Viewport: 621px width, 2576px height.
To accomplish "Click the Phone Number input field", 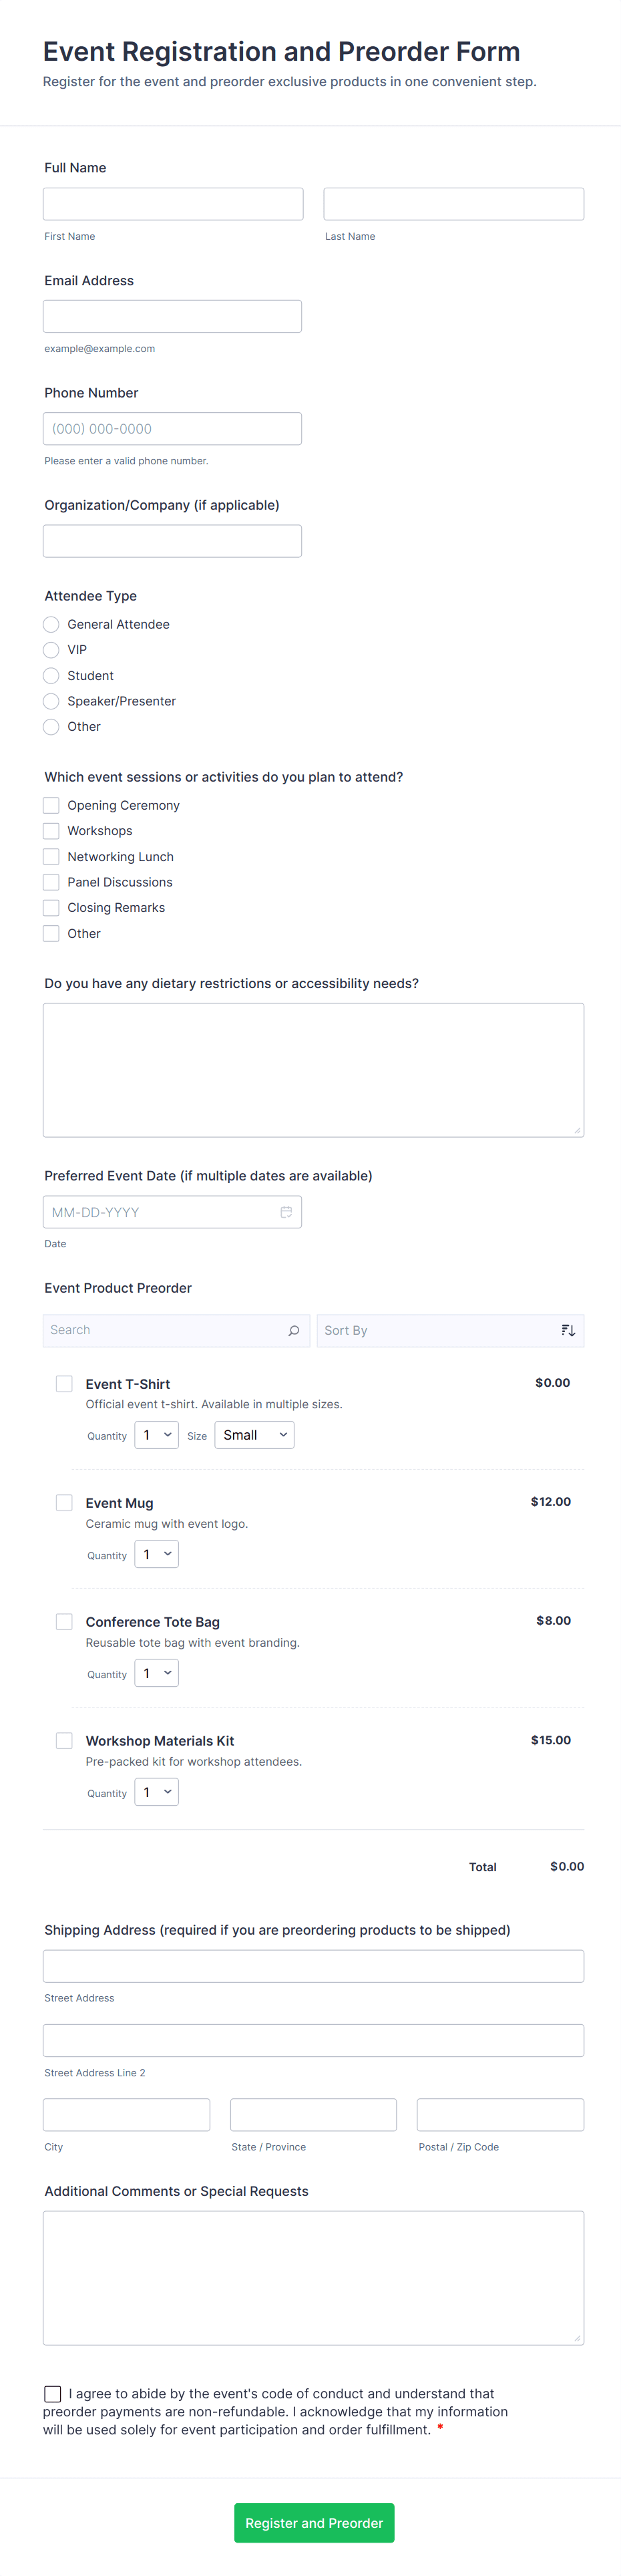I will click(x=172, y=428).
